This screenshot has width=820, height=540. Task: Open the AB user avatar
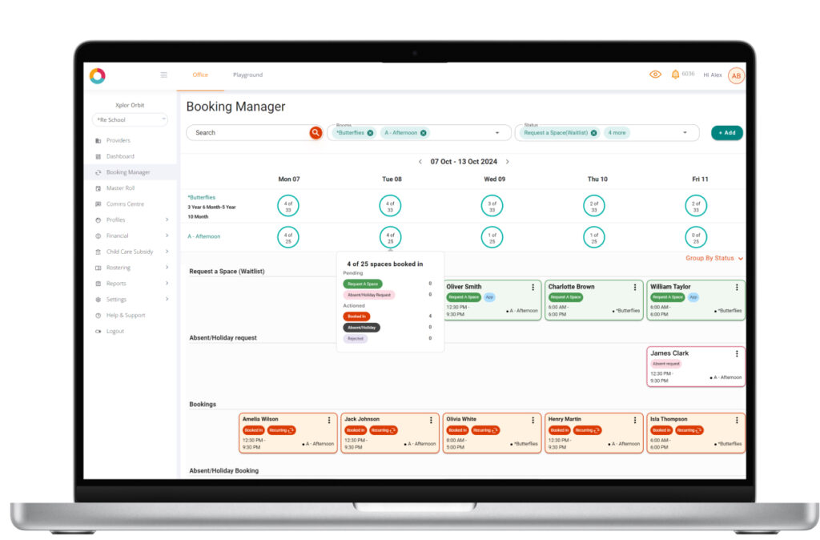(x=736, y=75)
